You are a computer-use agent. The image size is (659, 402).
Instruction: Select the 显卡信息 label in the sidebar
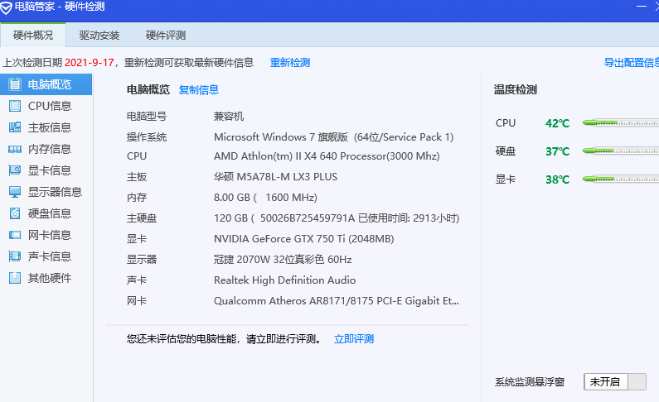pos(50,170)
